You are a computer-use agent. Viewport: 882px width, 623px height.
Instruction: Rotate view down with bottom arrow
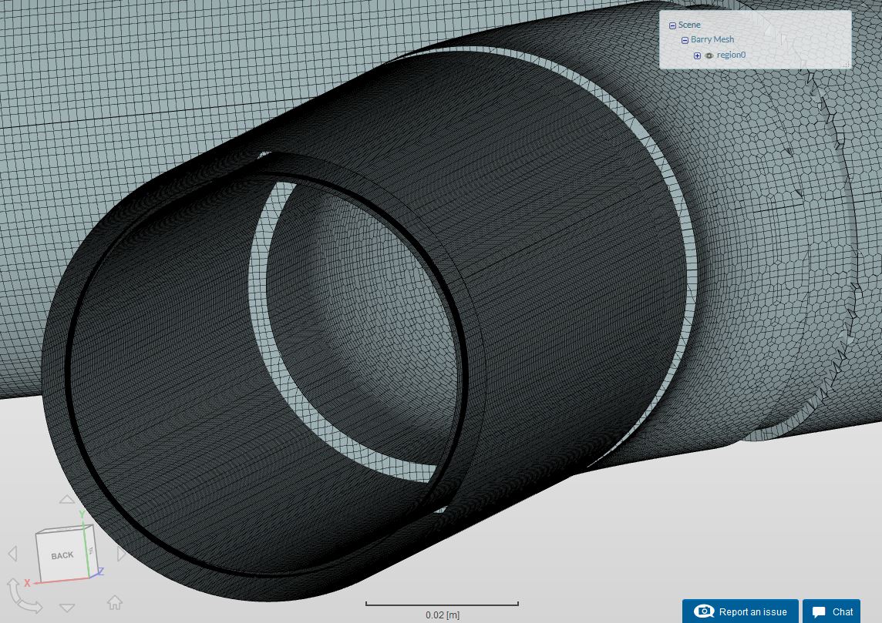click(x=67, y=608)
